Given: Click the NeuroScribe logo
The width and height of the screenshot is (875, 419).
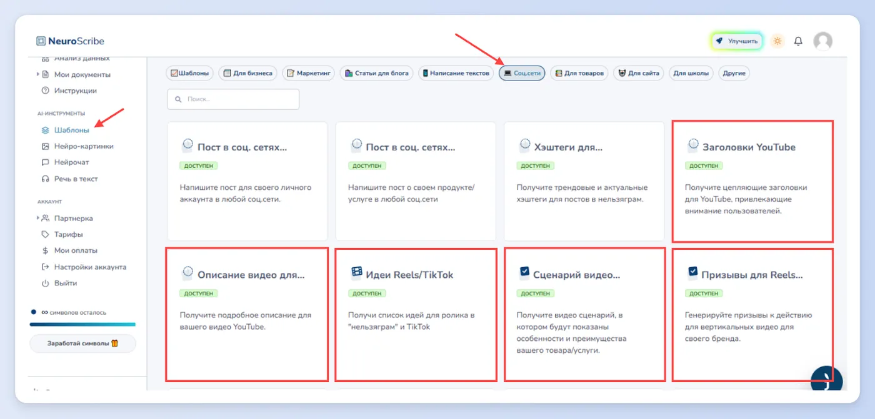Looking at the screenshot, I should point(70,41).
